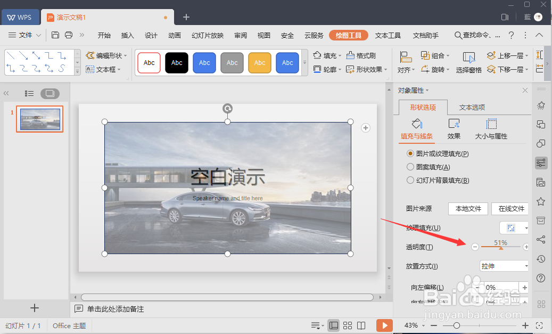Switch to reading view book icon
The width and height of the screenshot is (552, 334).
coord(361,325)
